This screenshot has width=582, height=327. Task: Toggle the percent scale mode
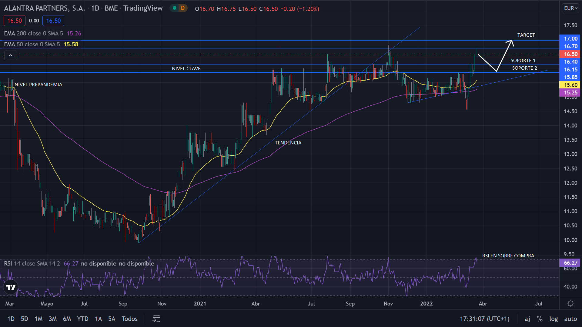pyautogui.click(x=540, y=319)
